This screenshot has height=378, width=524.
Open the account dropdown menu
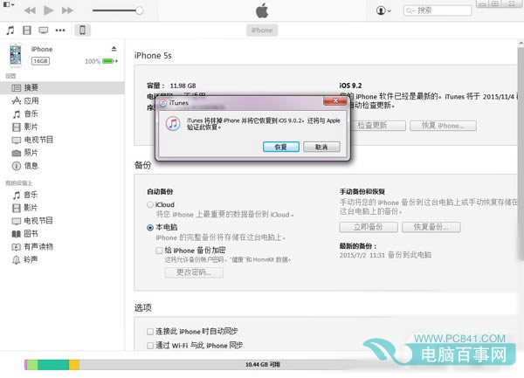pyautogui.click(x=383, y=10)
